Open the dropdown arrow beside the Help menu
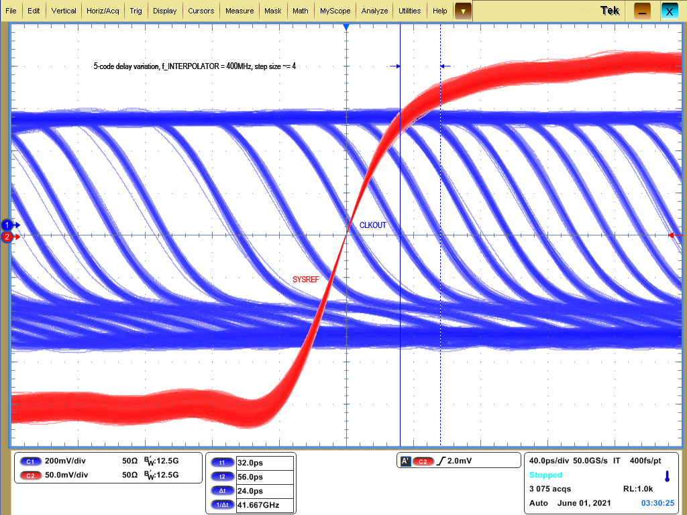This screenshot has width=687, height=515. [x=462, y=11]
